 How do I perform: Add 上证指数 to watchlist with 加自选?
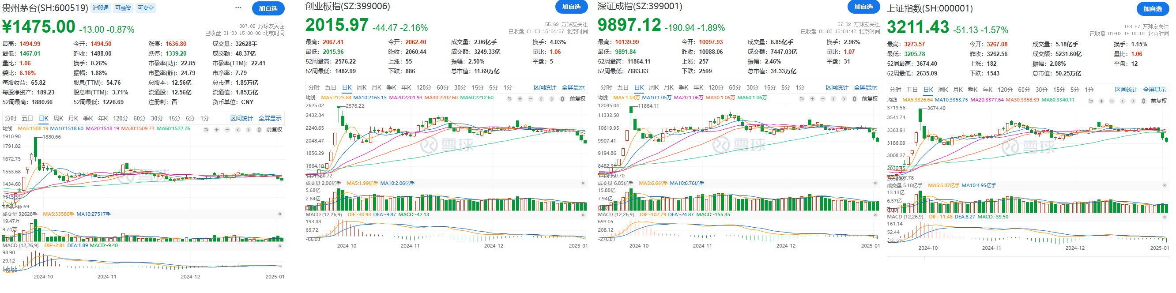pos(1153,9)
